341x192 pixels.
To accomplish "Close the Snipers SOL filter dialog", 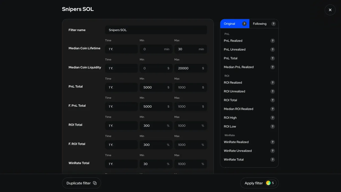I will tap(330, 10).
